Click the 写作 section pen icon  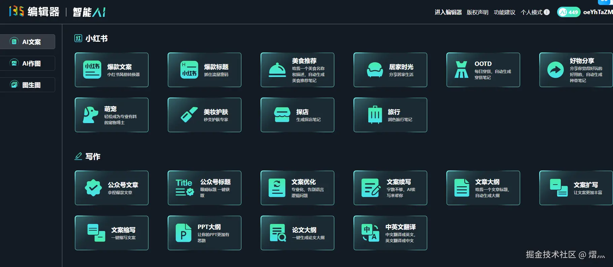pyautogui.click(x=78, y=156)
